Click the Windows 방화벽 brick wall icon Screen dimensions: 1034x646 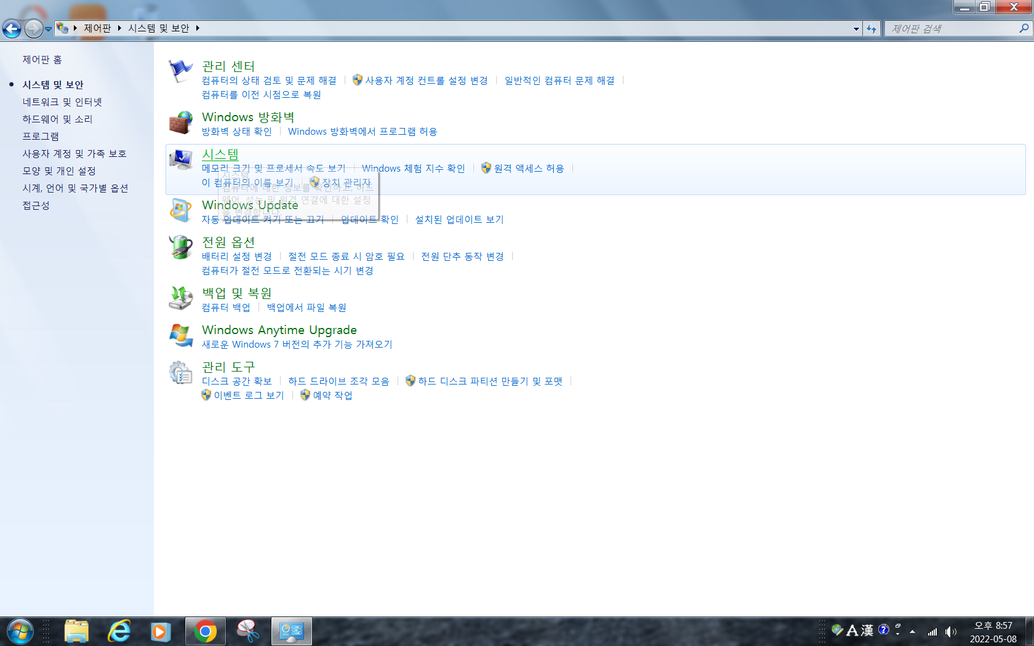click(180, 122)
